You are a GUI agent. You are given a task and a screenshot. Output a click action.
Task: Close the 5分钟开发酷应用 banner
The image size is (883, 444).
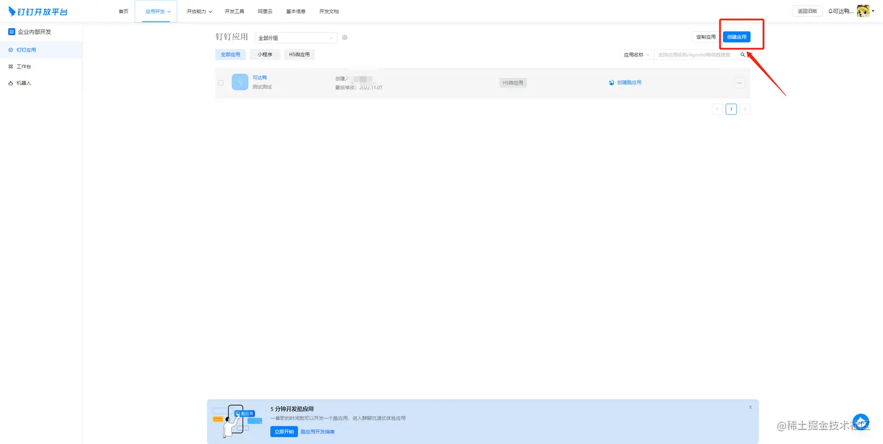[x=750, y=407]
